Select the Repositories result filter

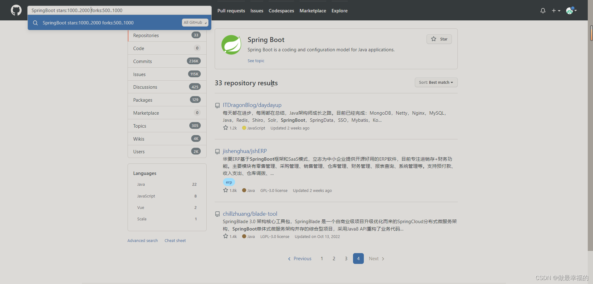tap(167, 36)
